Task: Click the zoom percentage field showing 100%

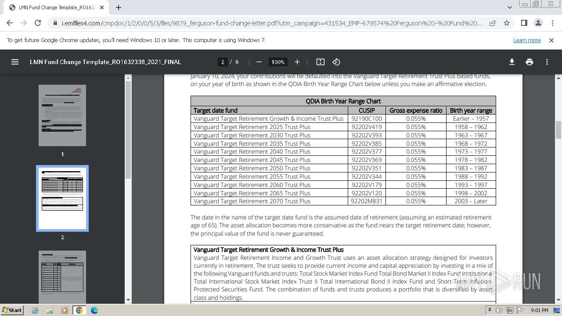Action: (278, 62)
